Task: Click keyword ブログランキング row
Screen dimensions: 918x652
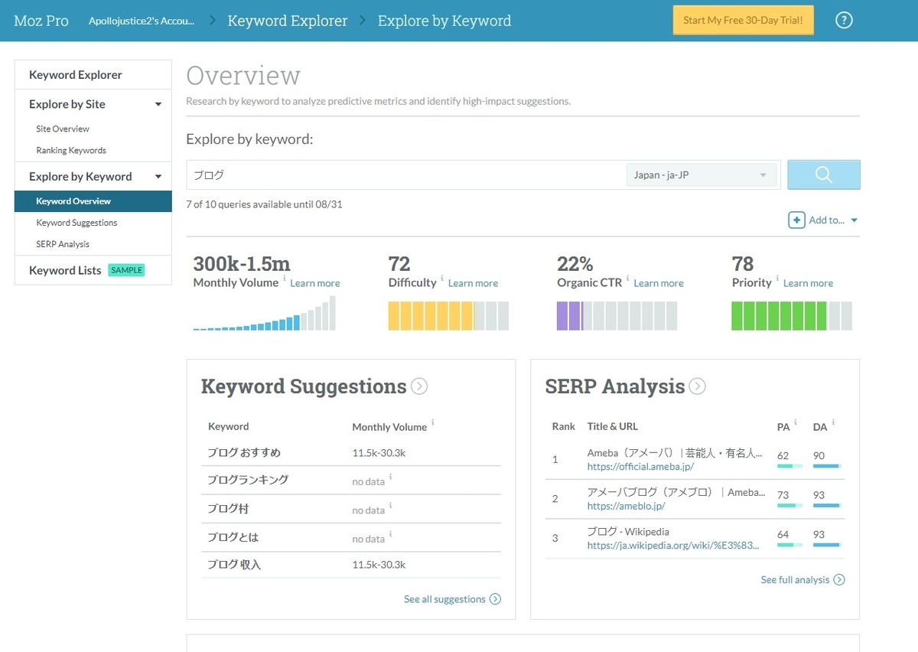Action: point(351,480)
